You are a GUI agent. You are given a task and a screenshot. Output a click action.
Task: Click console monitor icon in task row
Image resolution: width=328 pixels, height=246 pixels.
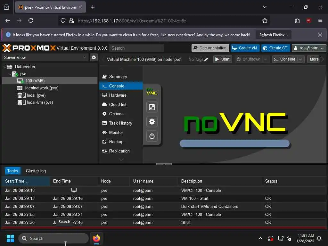(74, 190)
